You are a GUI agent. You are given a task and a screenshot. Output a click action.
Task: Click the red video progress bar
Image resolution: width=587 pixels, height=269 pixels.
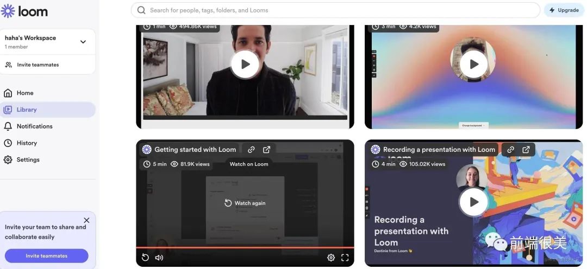pyautogui.click(x=245, y=247)
